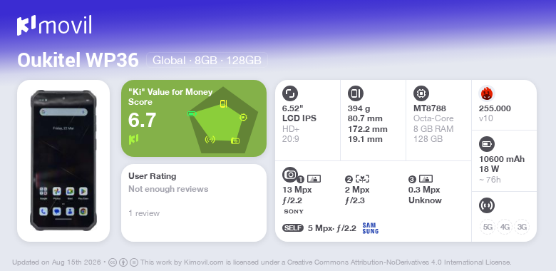Screen dimensions: 556x271
Task: Click the Sony sensor logo
Action: [294, 211]
